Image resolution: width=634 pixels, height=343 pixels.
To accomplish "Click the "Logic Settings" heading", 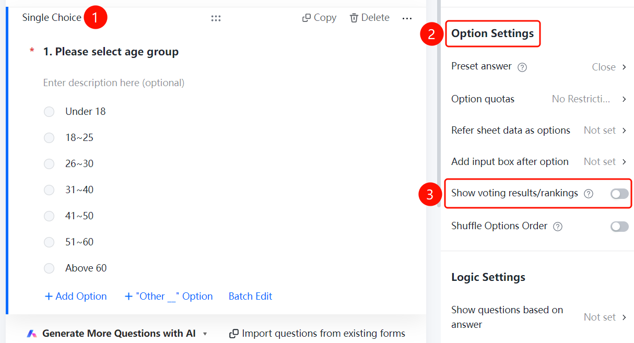I will pyautogui.click(x=488, y=277).
